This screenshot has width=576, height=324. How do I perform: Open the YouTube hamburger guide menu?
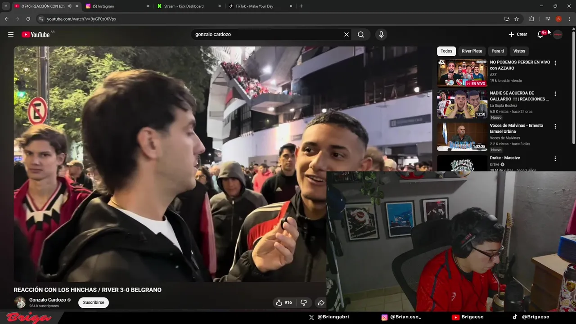click(11, 35)
